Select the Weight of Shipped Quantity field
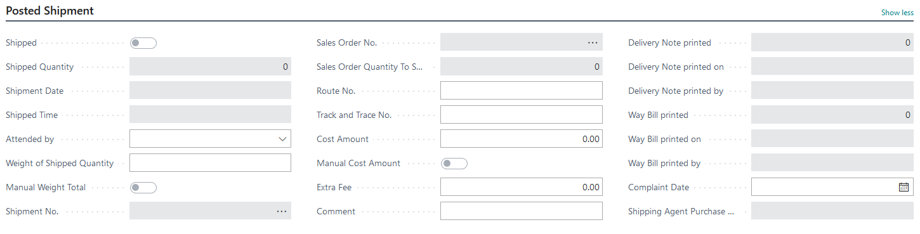Image resolution: width=920 pixels, height=234 pixels. coord(211,163)
